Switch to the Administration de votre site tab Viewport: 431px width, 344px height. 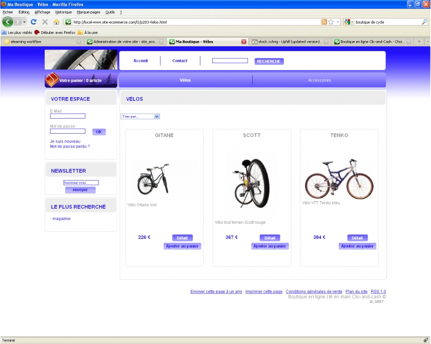[x=125, y=42]
